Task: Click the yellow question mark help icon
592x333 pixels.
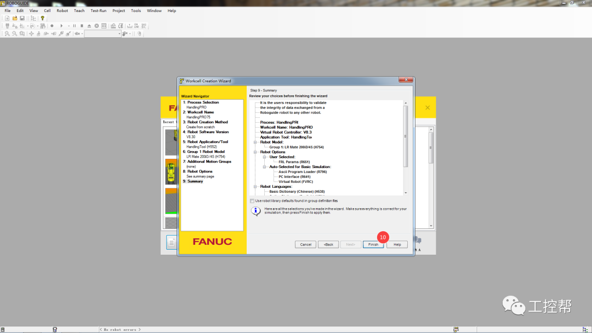Action: pos(43,18)
